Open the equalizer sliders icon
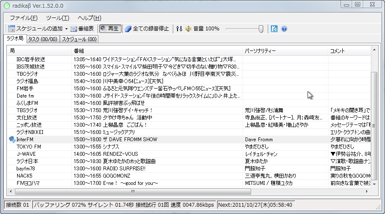Screen dimensions: 385x214 (x=179, y=29)
